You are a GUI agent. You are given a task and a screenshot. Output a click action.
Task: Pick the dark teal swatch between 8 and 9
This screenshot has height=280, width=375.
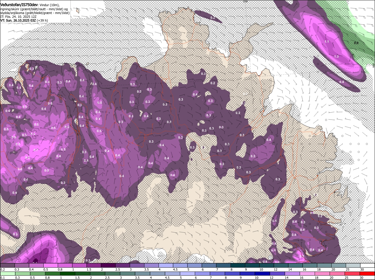coord(238,265)
